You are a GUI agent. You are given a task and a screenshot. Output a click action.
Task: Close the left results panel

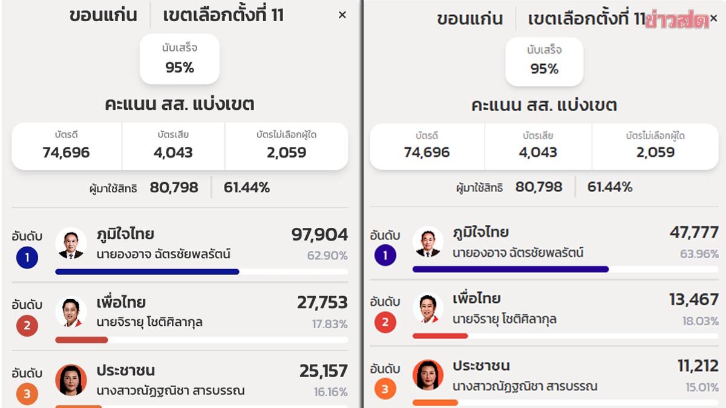342,15
